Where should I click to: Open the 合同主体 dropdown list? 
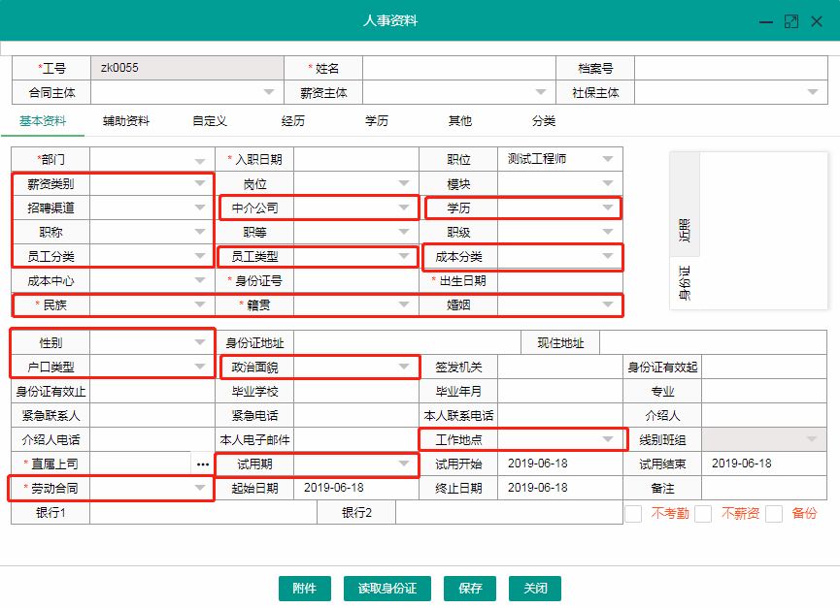point(269,93)
